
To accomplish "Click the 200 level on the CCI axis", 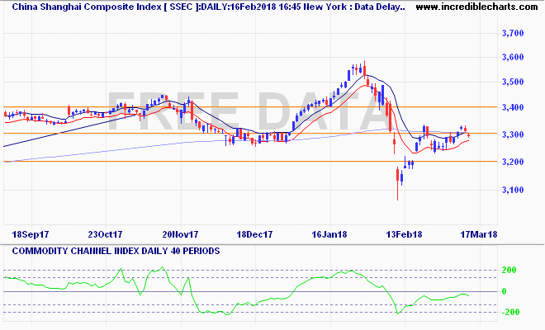I will tap(511, 271).
